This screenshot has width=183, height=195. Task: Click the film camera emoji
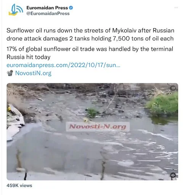pyautogui.click(x=10, y=73)
